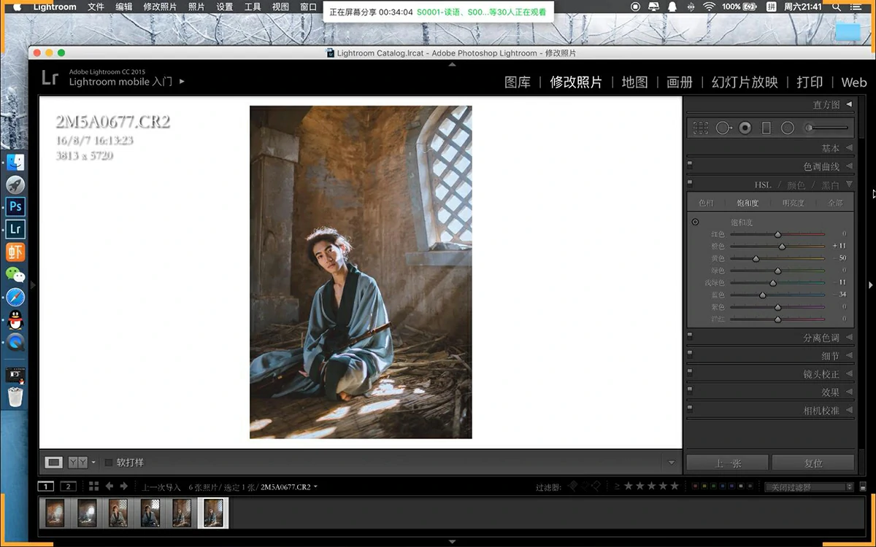The height and width of the screenshot is (547, 876).
Task: Enable the 软打样 soft proofing checkbox
Action: 109,462
